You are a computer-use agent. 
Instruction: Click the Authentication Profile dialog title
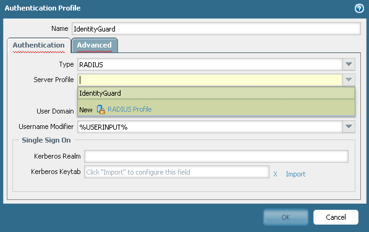tap(43, 8)
